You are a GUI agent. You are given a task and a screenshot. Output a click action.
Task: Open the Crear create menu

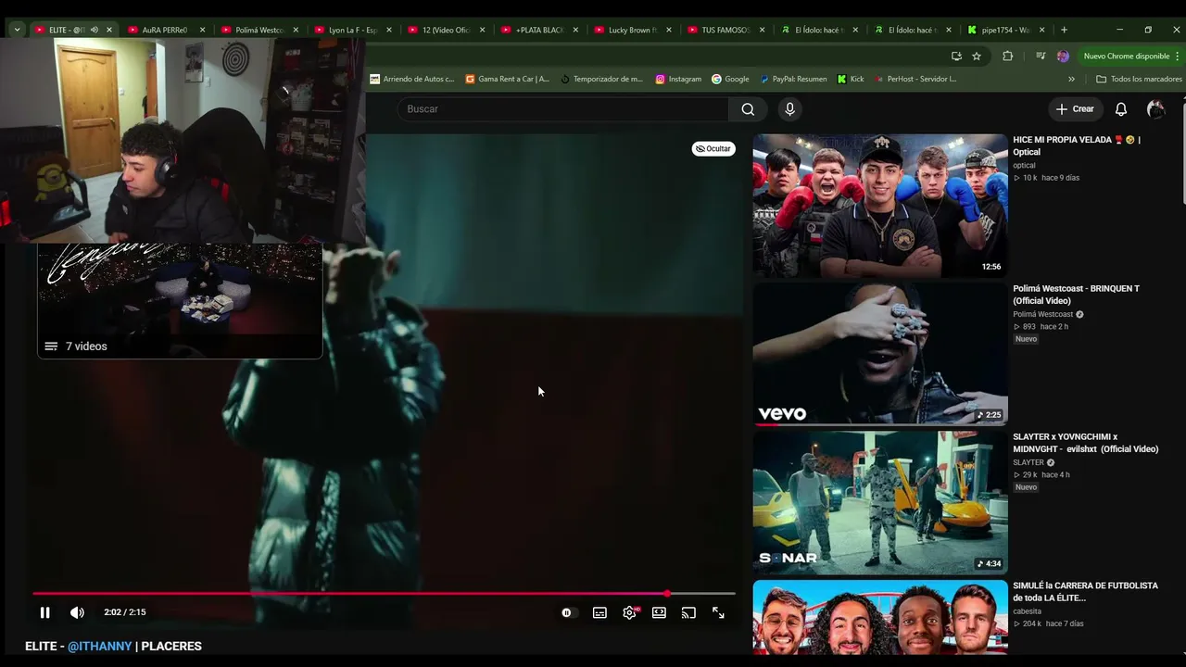coord(1075,109)
